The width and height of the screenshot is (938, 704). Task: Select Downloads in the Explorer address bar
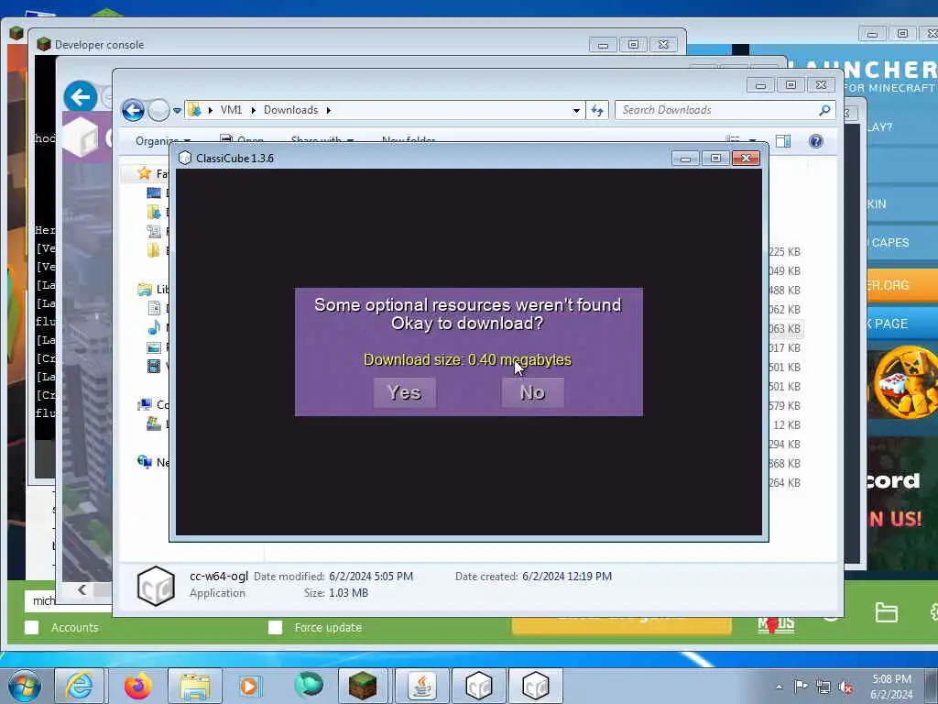(290, 110)
